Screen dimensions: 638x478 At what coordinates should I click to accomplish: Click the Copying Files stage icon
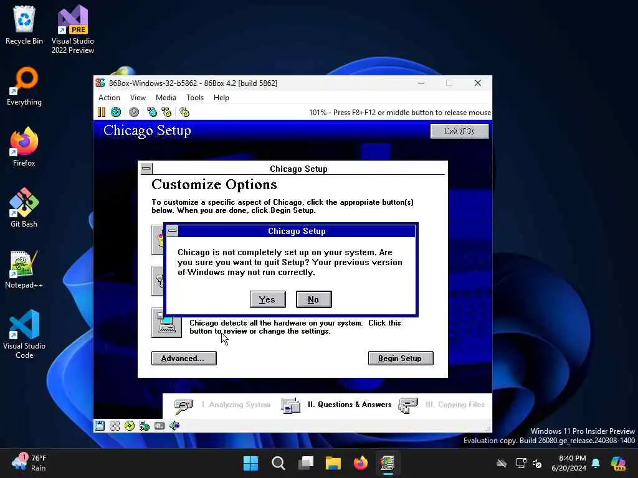click(x=409, y=406)
